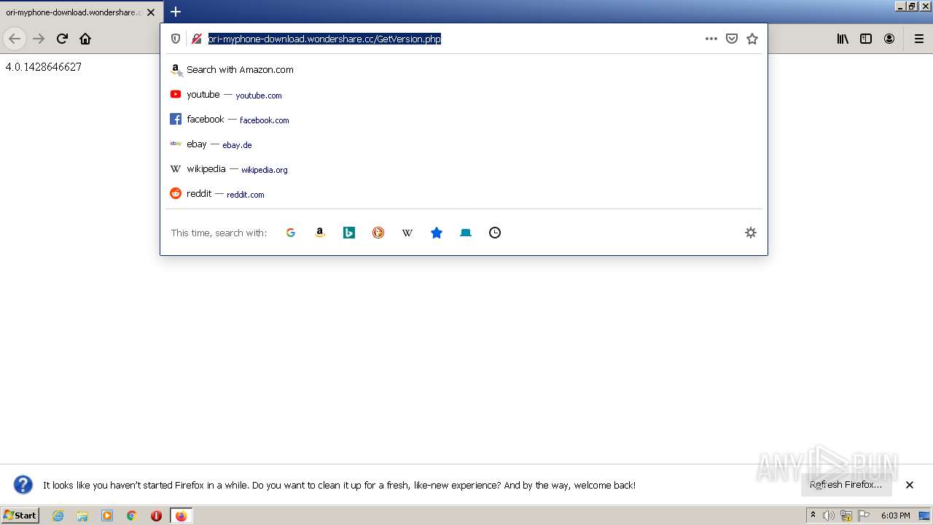
Task: Click the forward navigation arrow
Action: [39, 39]
